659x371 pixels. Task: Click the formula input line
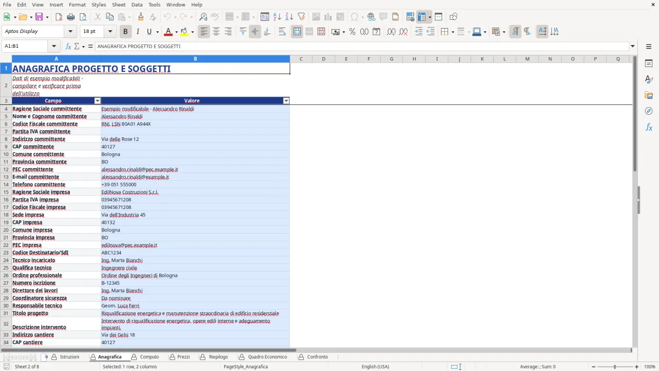pyautogui.click(x=361, y=46)
